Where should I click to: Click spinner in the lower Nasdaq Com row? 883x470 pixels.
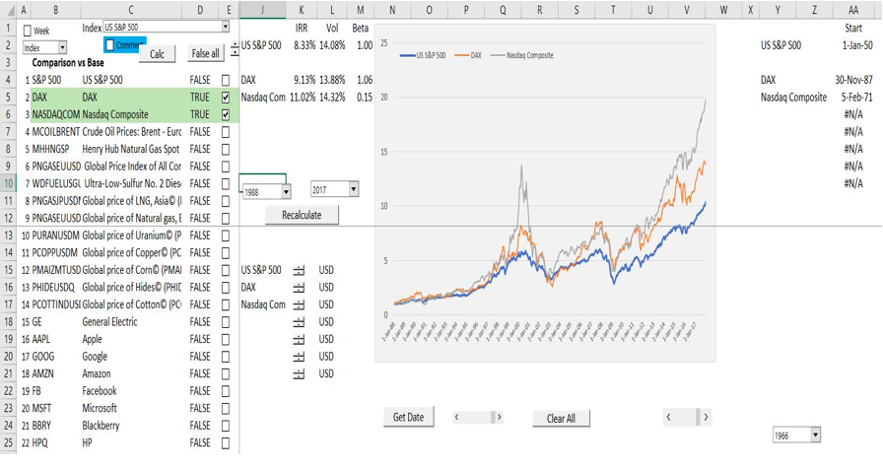299,305
